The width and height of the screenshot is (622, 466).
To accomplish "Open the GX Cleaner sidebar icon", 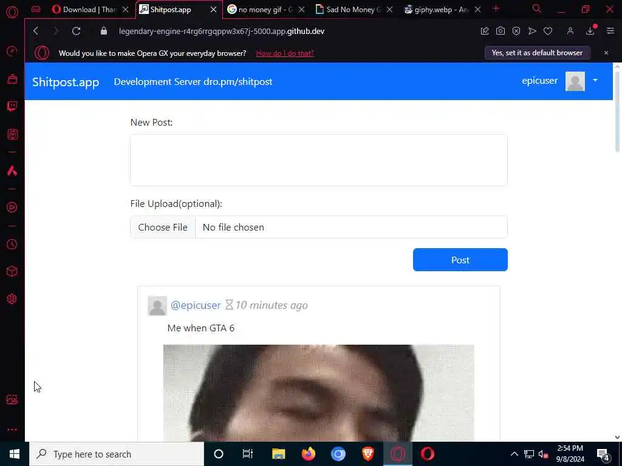I will coord(12,79).
